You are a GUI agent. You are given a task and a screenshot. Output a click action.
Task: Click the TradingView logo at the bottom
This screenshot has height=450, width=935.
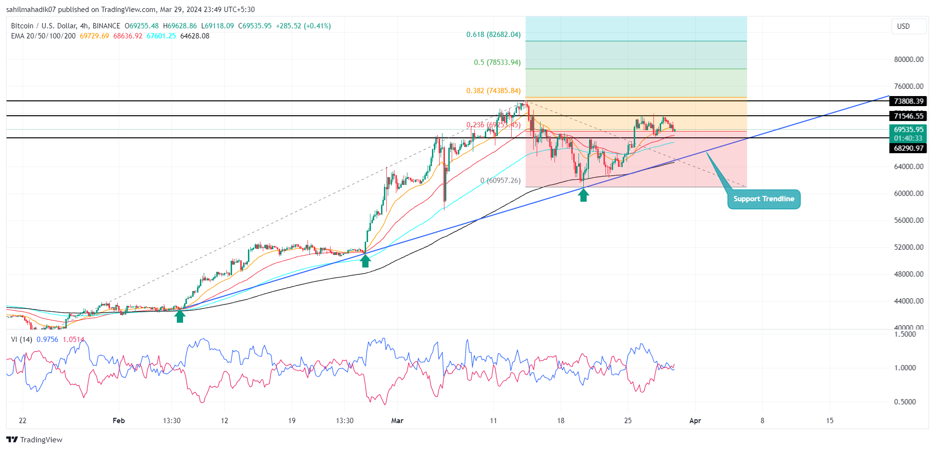35,439
